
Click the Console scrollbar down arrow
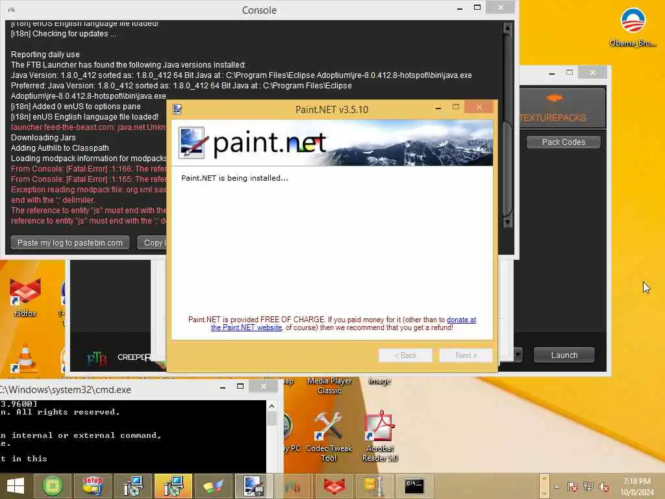pyautogui.click(x=507, y=222)
